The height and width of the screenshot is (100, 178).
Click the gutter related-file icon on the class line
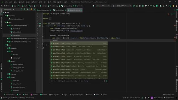pos(40,23)
